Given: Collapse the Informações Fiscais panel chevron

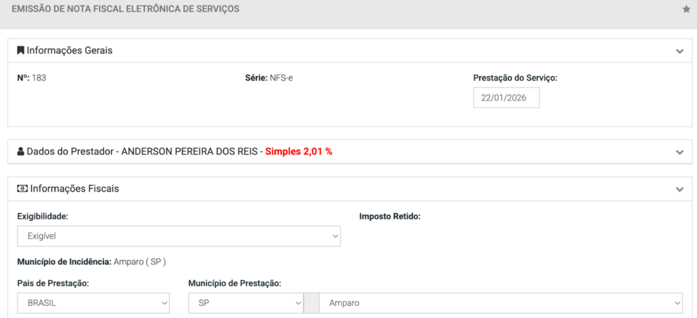Looking at the screenshot, I should (x=679, y=189).
